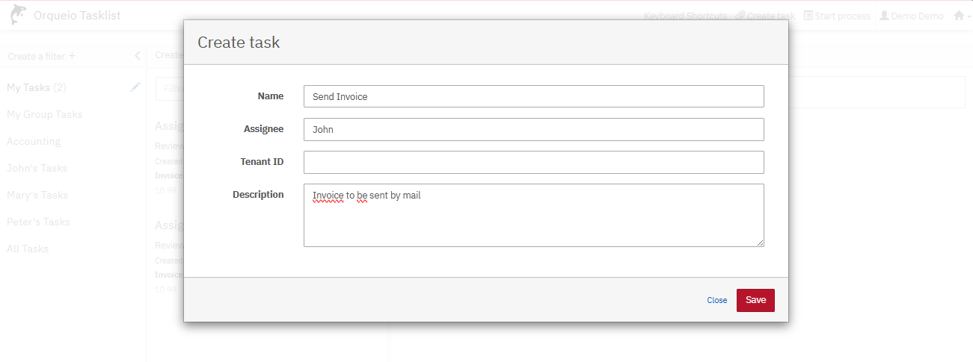Save the new task

click(x=755, y=300)
